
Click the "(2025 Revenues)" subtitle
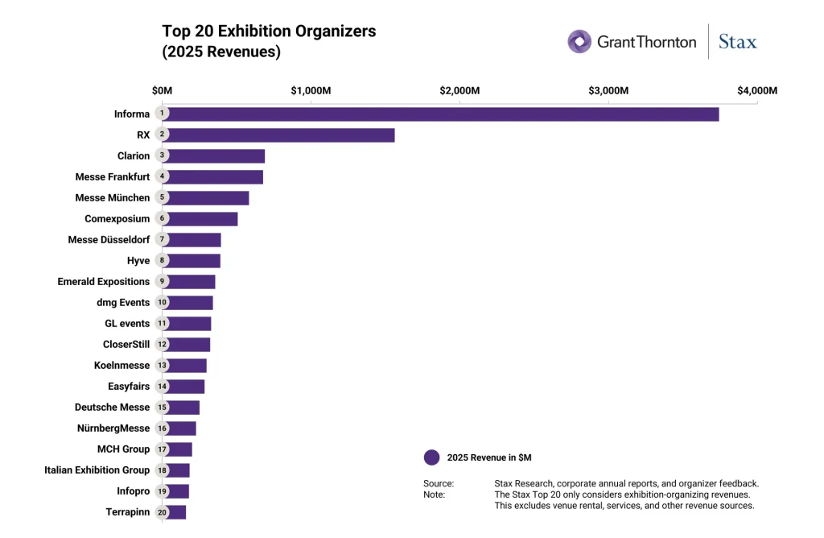(x=221, y=52)
